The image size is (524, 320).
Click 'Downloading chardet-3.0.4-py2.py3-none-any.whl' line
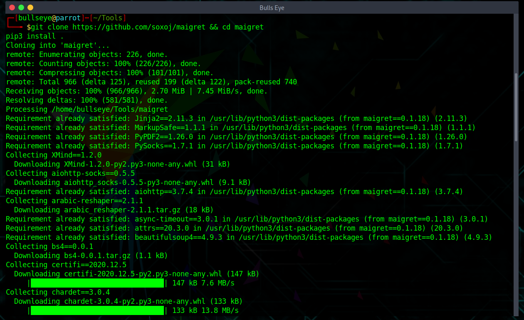tap(129, 302)
